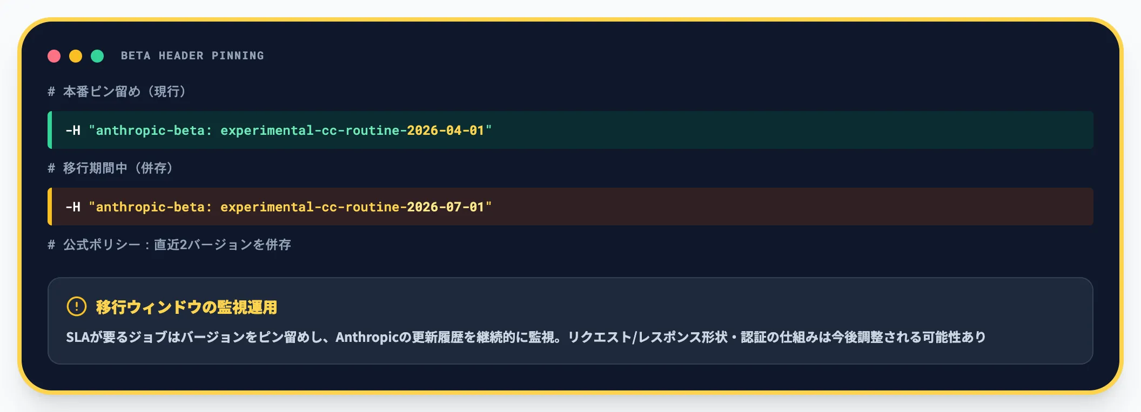Select the comment '# 本番ピン留め（現行）'
1141x412 pixels.
click(116, 92)
